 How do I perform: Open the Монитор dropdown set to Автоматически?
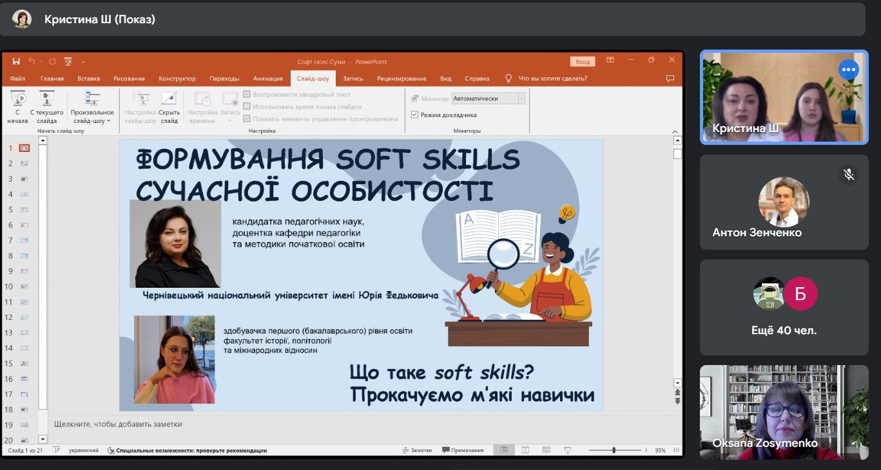489,99
